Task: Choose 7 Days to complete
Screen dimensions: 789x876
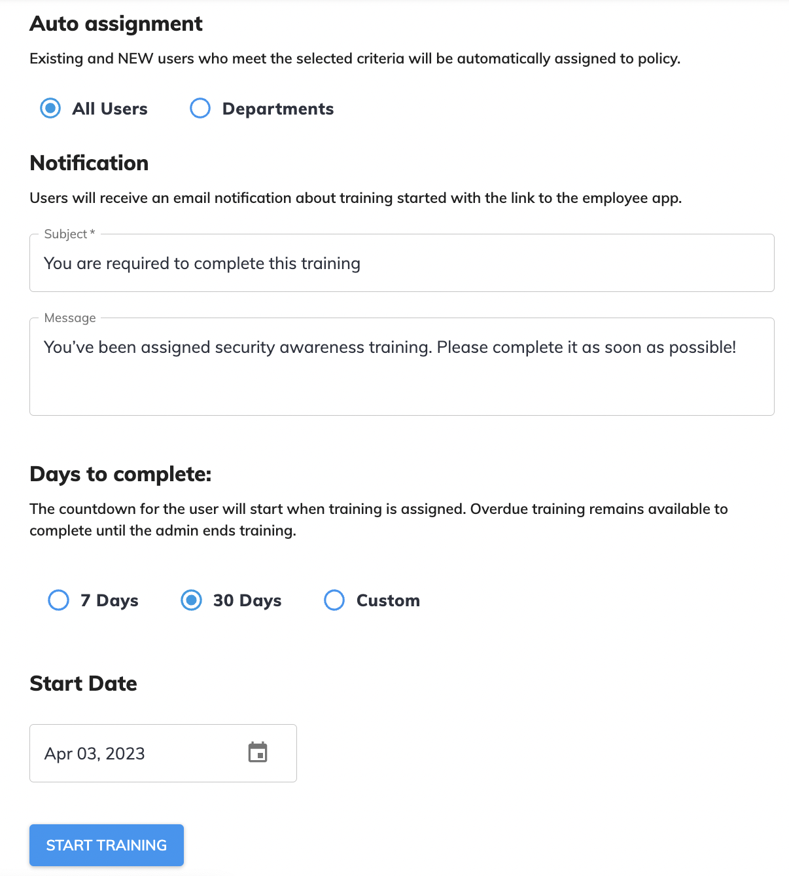Action: [58, 600]
